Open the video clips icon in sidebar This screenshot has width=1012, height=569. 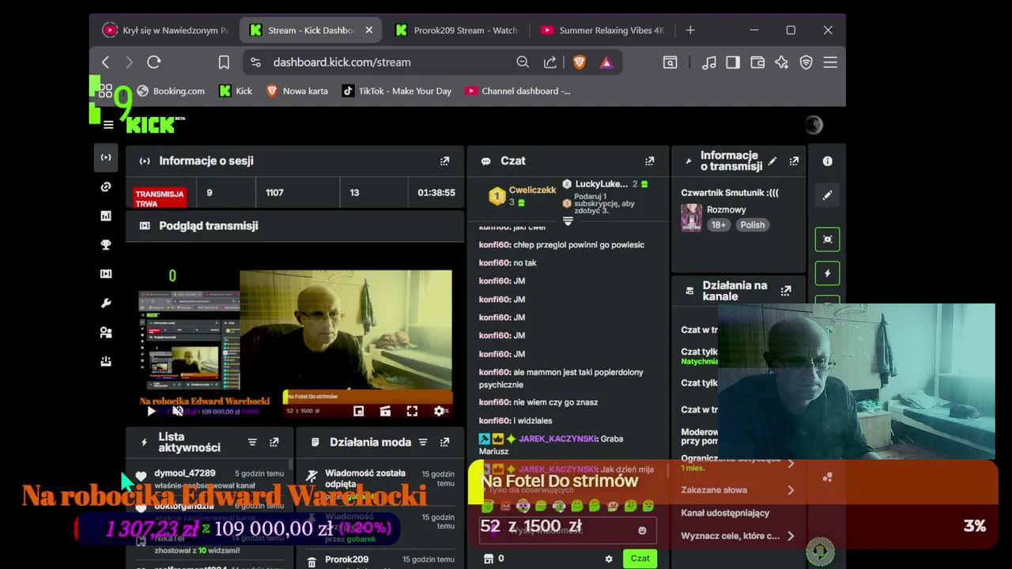click(106, 274)
